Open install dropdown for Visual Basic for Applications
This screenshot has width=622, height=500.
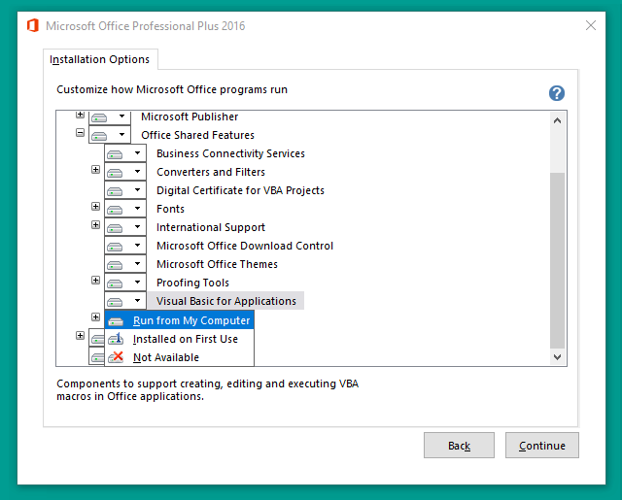tap(125, 301)
